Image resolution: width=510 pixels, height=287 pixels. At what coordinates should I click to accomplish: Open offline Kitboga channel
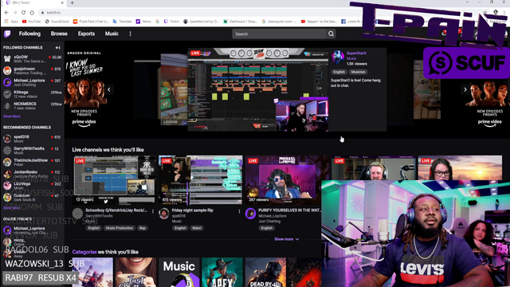[x=32, y=94]
